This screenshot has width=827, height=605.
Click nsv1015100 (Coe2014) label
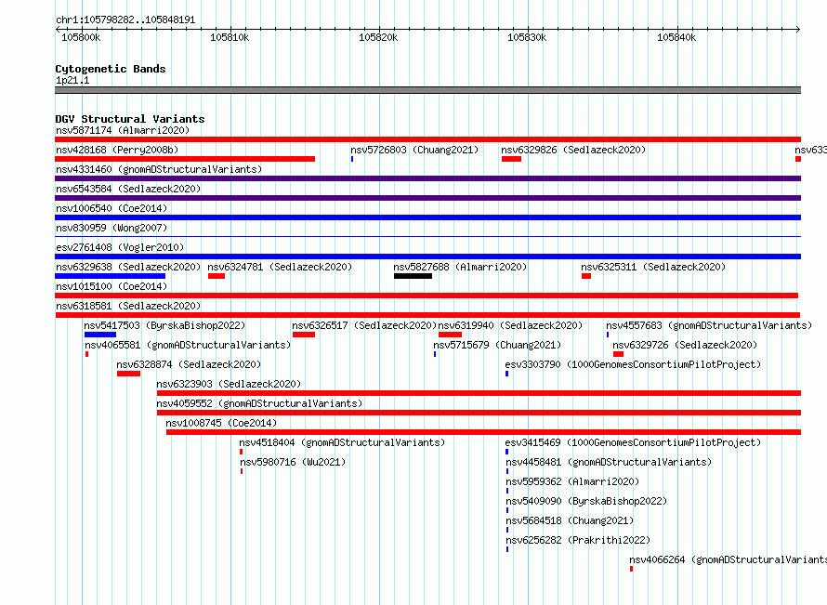point(112,286)
